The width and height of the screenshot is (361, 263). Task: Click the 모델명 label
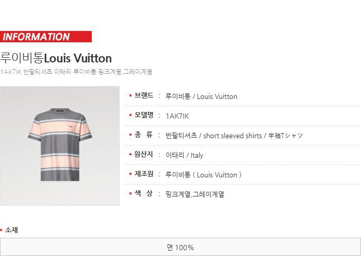[144, 115]
